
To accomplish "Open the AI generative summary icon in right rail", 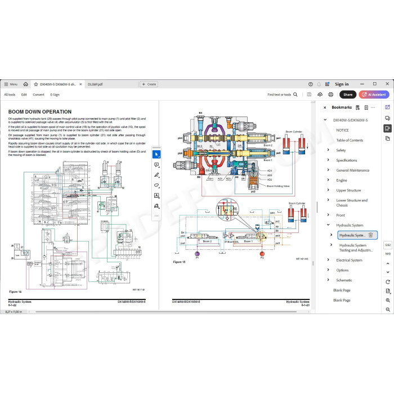I will (x=387, y=108).
